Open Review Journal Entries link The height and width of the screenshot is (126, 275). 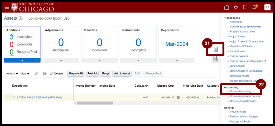click(x=243, y=101)
